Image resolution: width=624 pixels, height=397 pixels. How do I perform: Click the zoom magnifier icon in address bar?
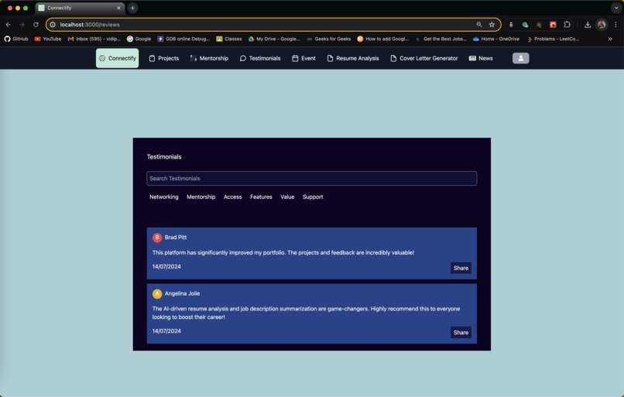click(x=479, y=25)
